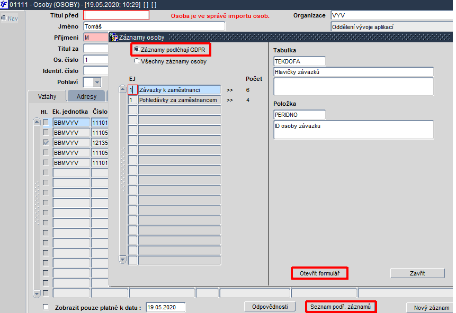Click the Otevřít formulář button

(x=319, y=273)
